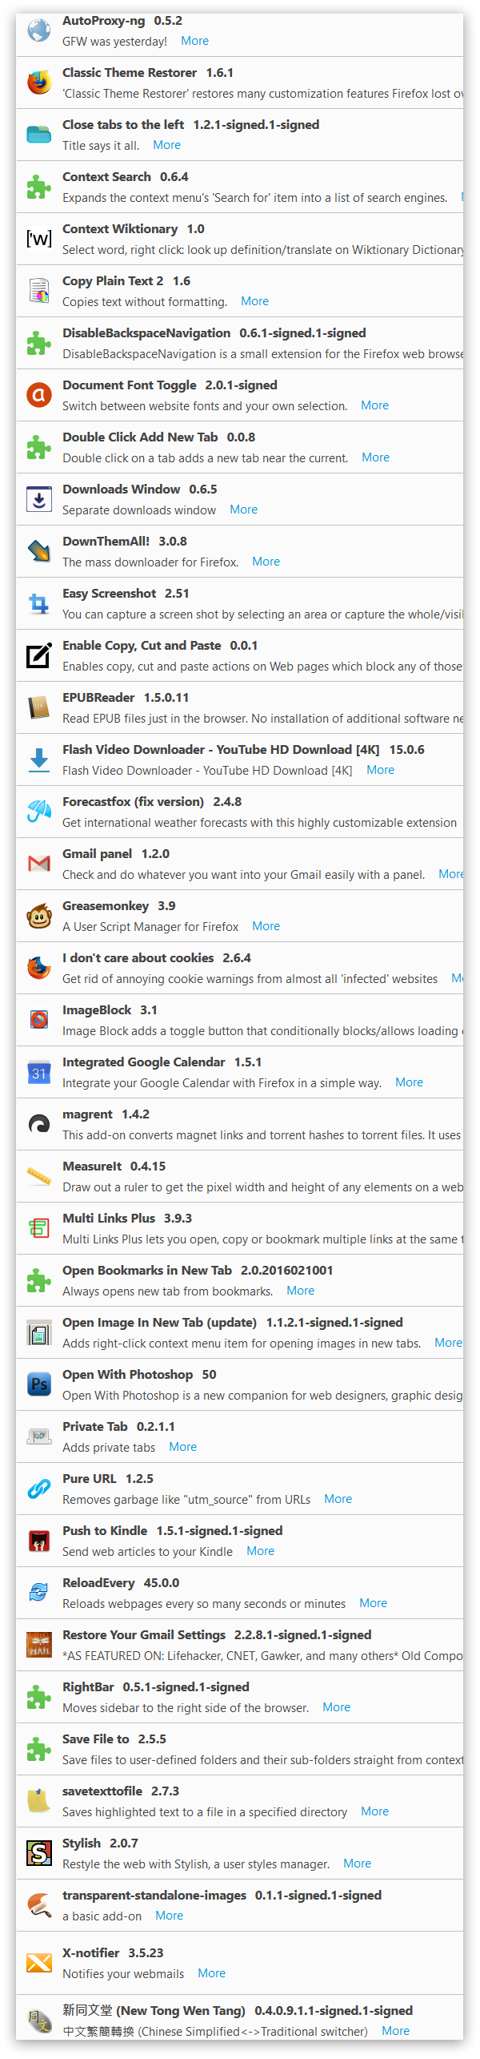Click the Downloads Window icon

(38, 499)
